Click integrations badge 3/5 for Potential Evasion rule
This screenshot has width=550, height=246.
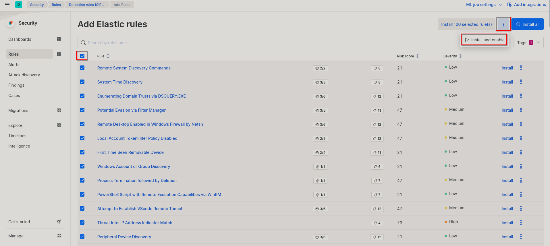click(x=321, y=111)
